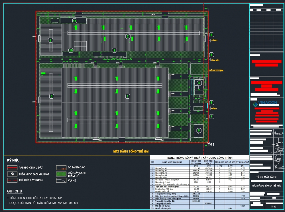Click octagon marker 5 on operations building
285x212 pixels.
pyautogui.click(x=199, y=83)
